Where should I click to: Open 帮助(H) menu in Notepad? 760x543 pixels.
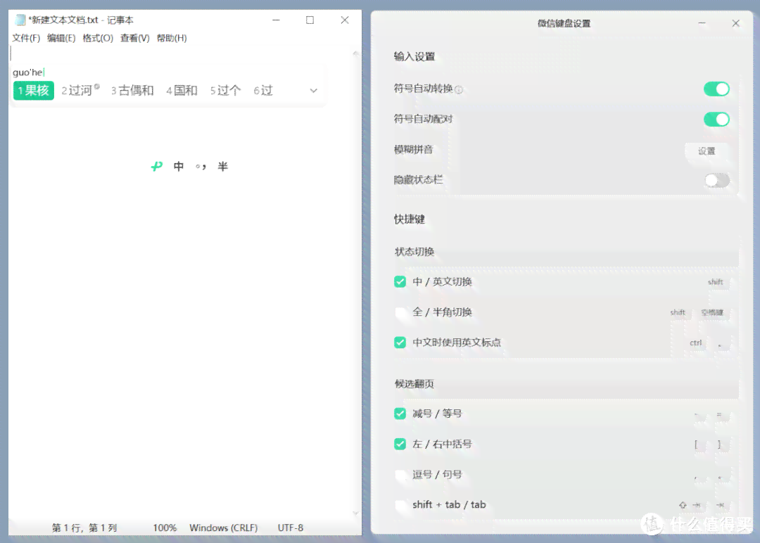click(x=172, y=38)
